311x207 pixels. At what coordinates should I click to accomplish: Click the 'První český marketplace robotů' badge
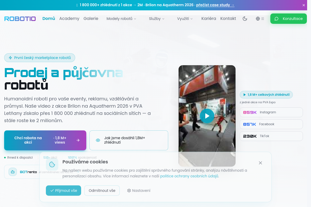40,58
